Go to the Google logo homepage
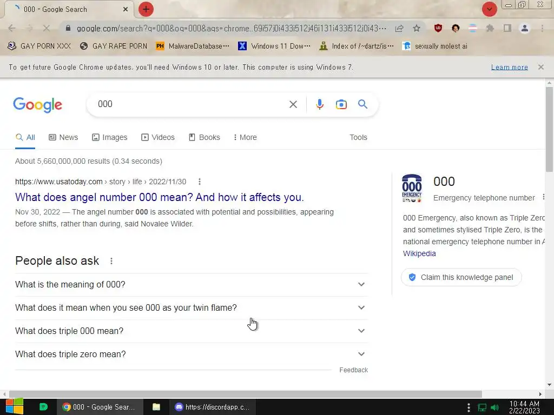Screen dimensions: 554x415 (38, 105)
